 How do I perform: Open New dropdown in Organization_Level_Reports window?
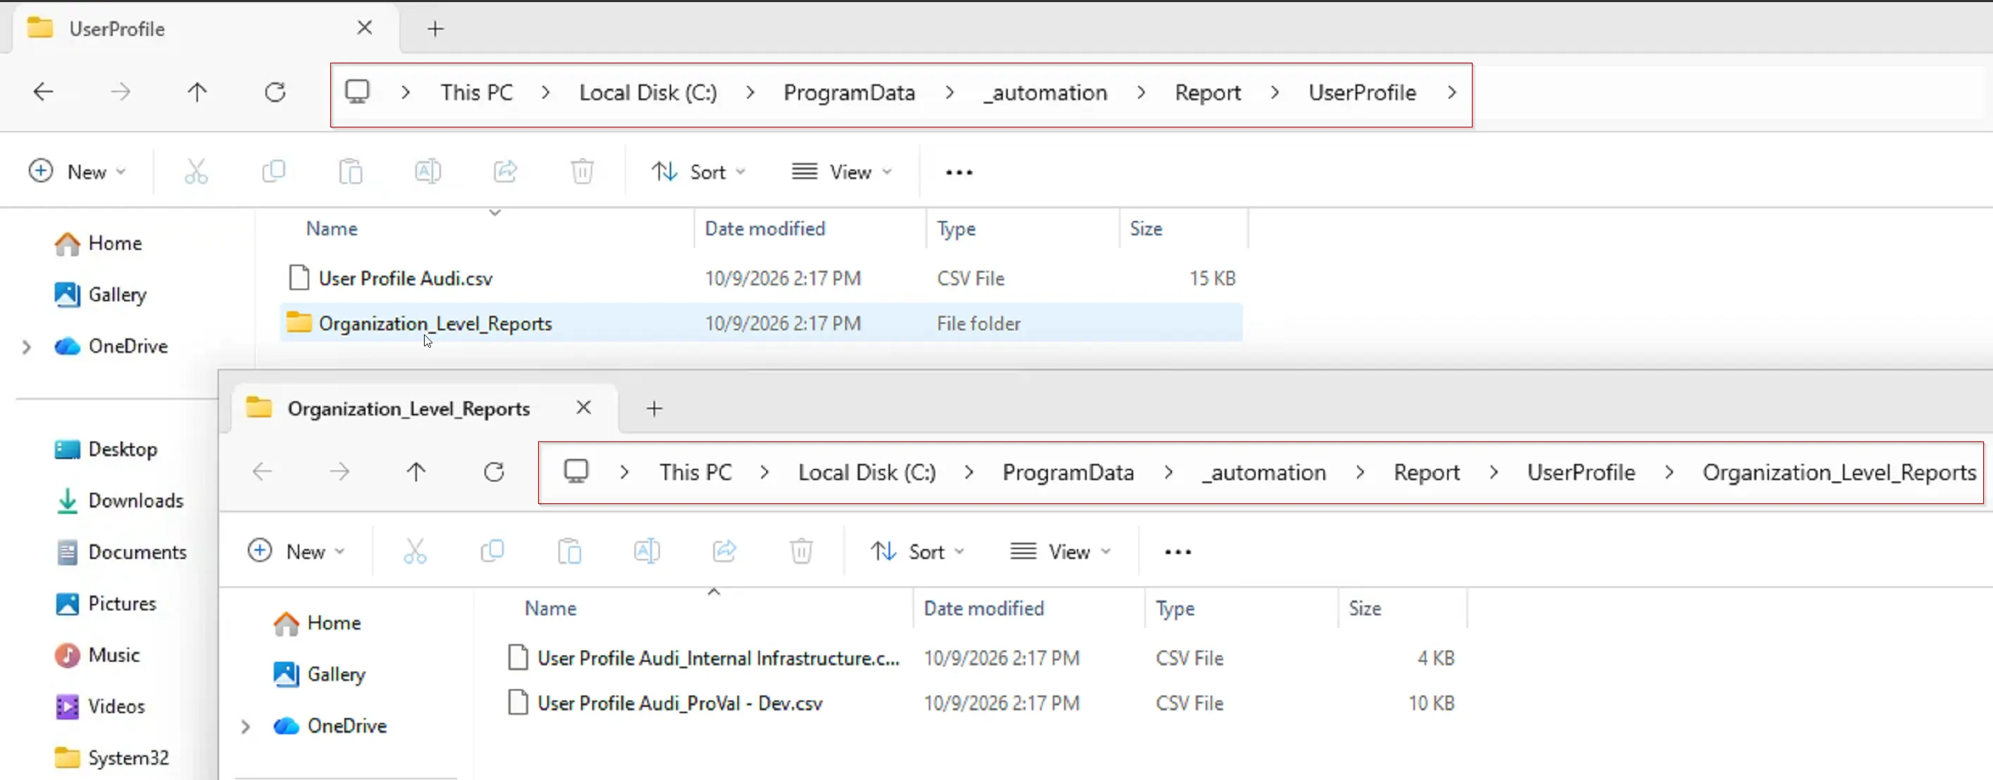pyautogui.click(x=296, y=551)
